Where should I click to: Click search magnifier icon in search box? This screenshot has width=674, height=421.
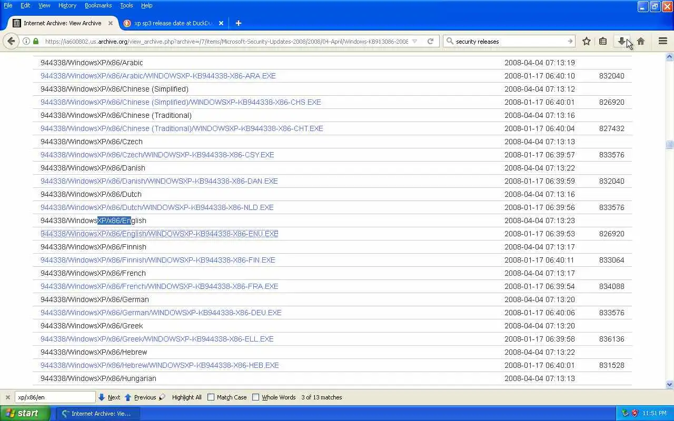tap(449, 41)
